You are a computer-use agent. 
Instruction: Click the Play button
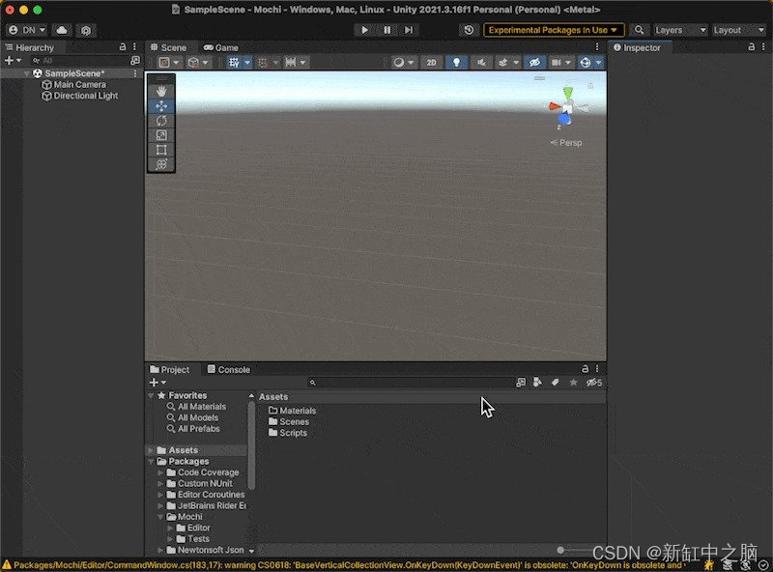click(x=365, y=30)
